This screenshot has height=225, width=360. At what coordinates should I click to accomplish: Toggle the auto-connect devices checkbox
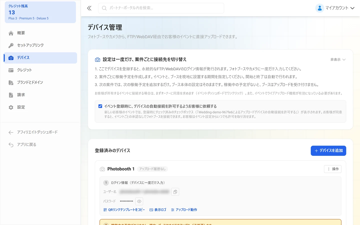point(100,106)
